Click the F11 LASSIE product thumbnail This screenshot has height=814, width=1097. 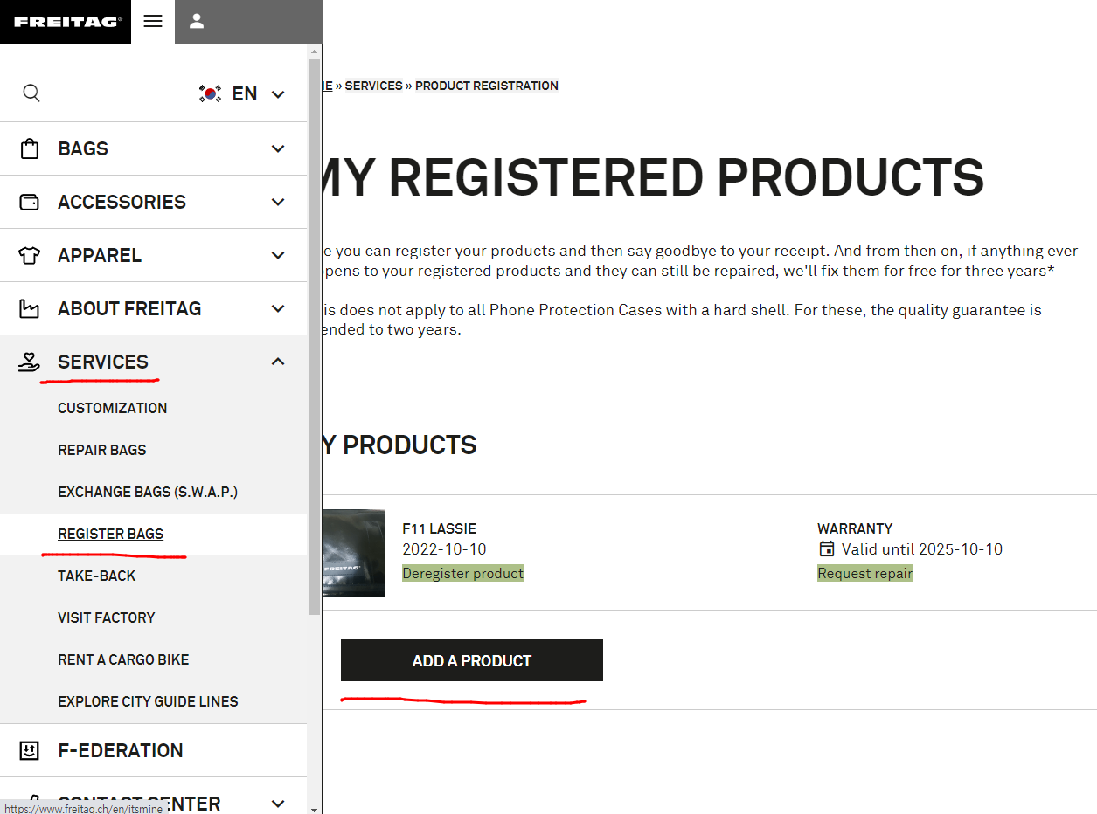point(353,553)
